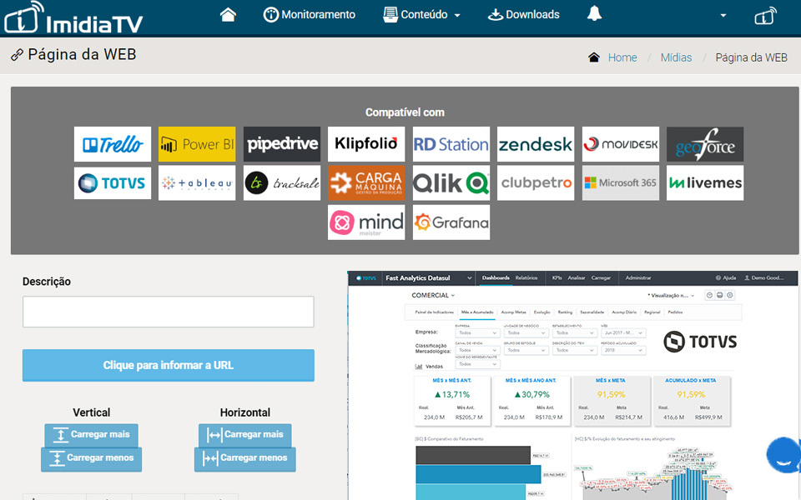This screenshot has height=500, width=801.
Task: Expand the user dropdown arrow in navbar
Action: coord(723,15)
